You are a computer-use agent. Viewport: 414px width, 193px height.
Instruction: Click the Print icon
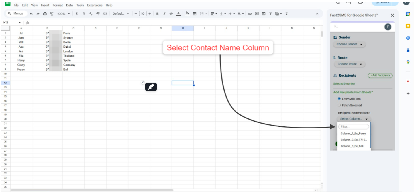tap(45, 14)
